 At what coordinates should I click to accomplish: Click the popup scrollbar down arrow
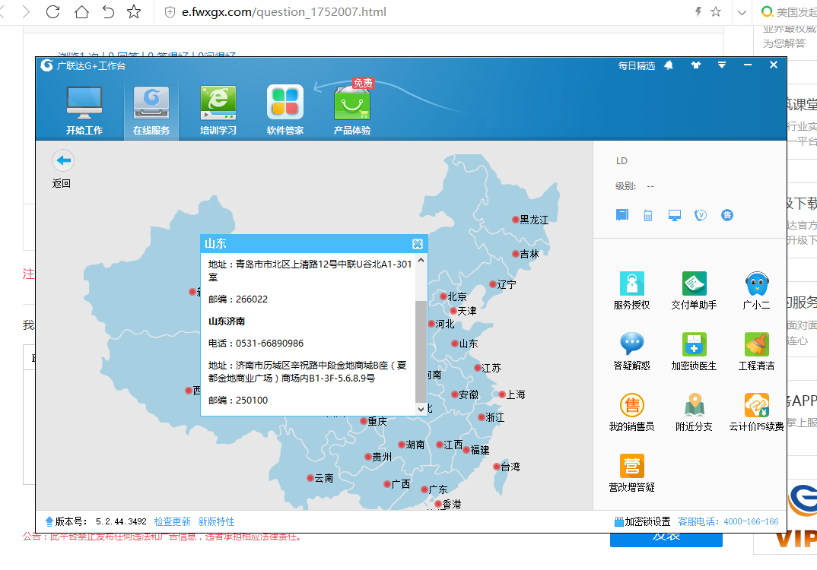(421, 409)
